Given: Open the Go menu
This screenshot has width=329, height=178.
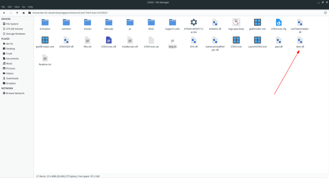Looking at the screenshot, I should (24, 7).
